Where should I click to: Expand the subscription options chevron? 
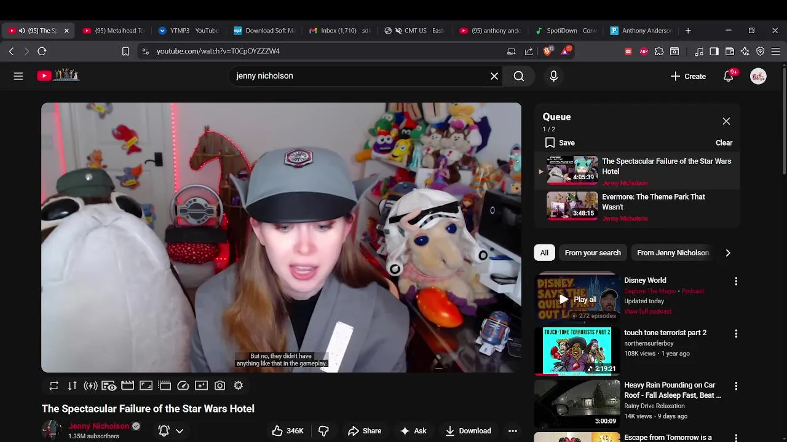click(180, 431)
